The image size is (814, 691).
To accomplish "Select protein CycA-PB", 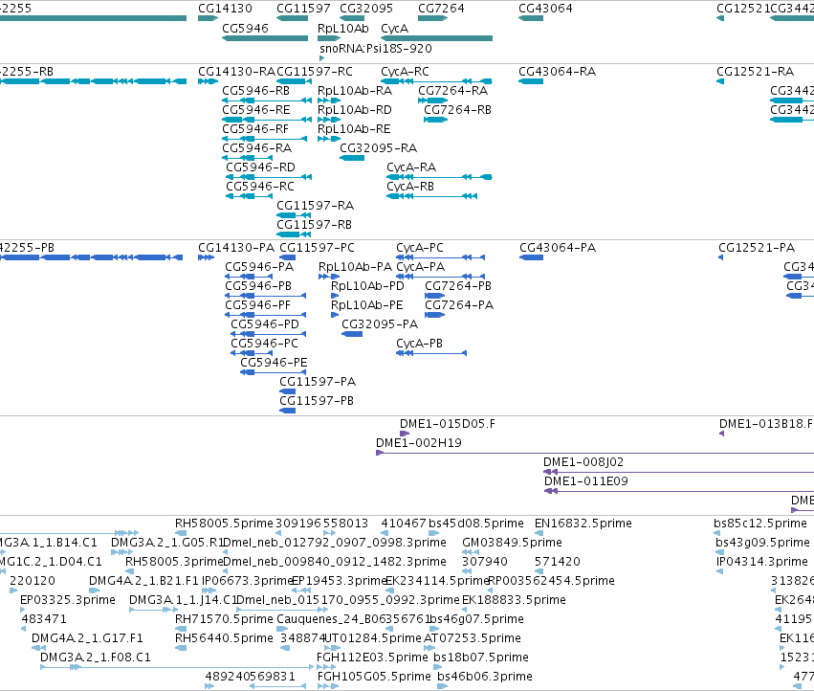I will [419, 344].
